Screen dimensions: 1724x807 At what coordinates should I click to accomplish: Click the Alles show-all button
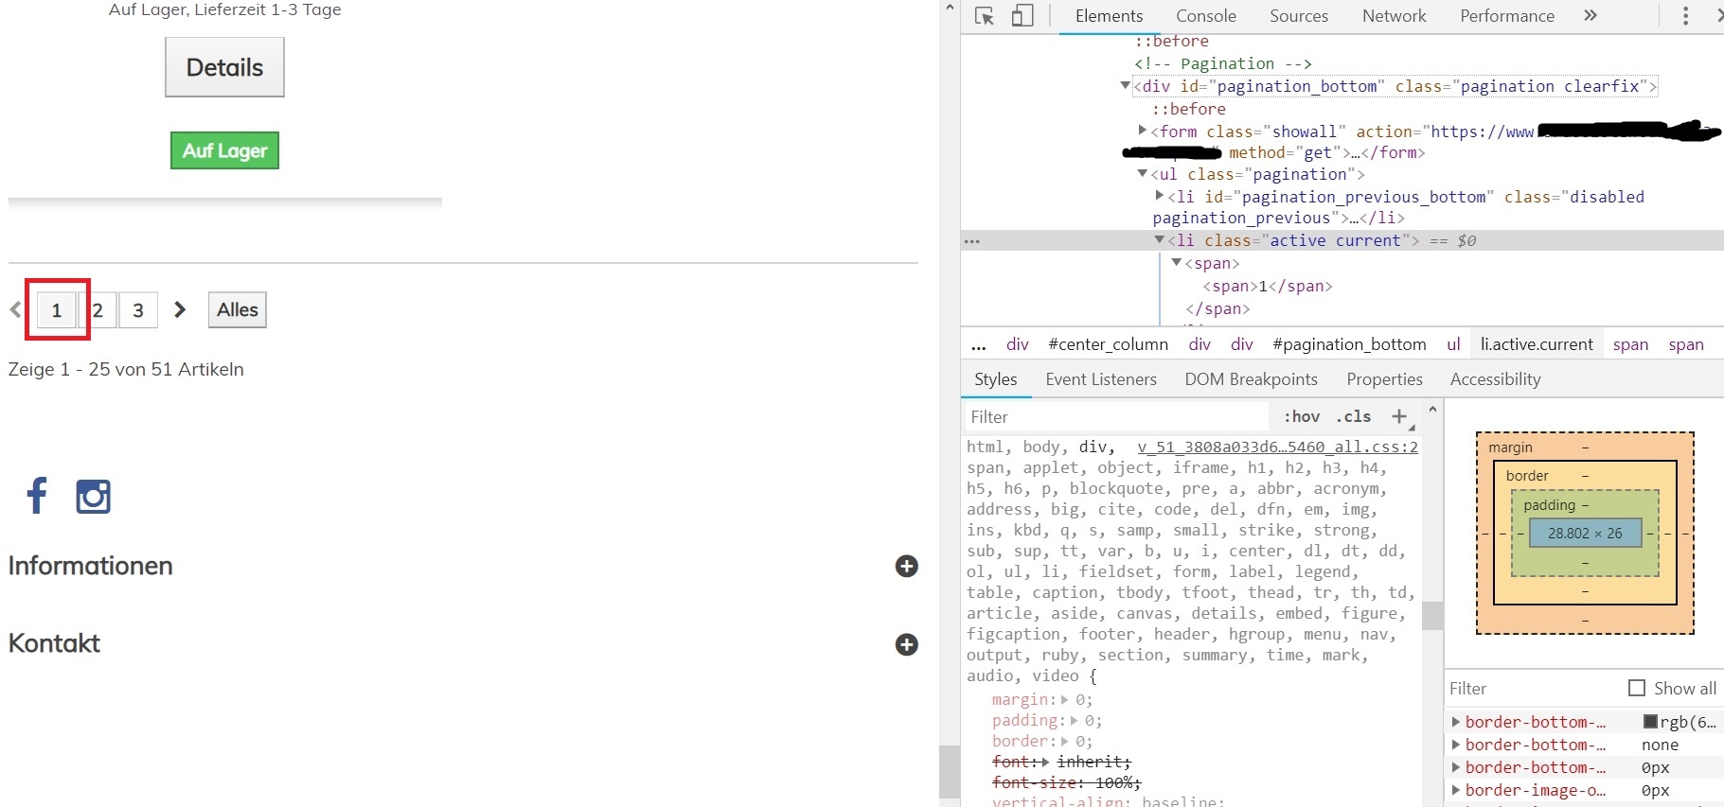point(238,309)
